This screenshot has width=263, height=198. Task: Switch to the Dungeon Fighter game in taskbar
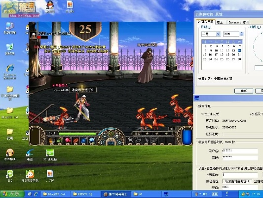(x=116, y=194)
